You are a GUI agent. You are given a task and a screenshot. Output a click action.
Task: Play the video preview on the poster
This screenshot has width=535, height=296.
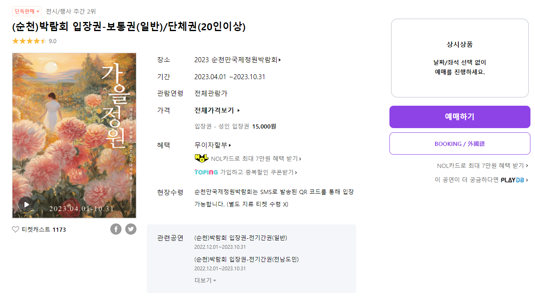point(26,204)
